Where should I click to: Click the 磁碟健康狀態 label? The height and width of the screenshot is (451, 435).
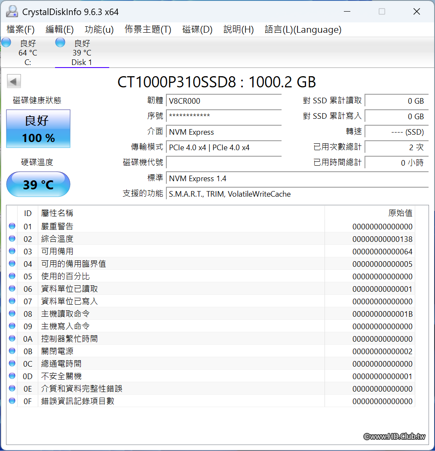click(37, 100)
